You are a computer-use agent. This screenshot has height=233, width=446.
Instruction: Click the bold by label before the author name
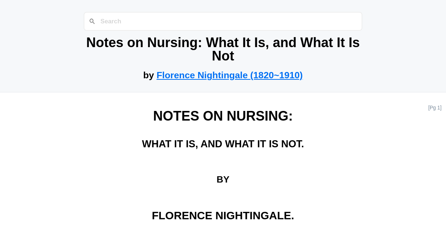149,75
